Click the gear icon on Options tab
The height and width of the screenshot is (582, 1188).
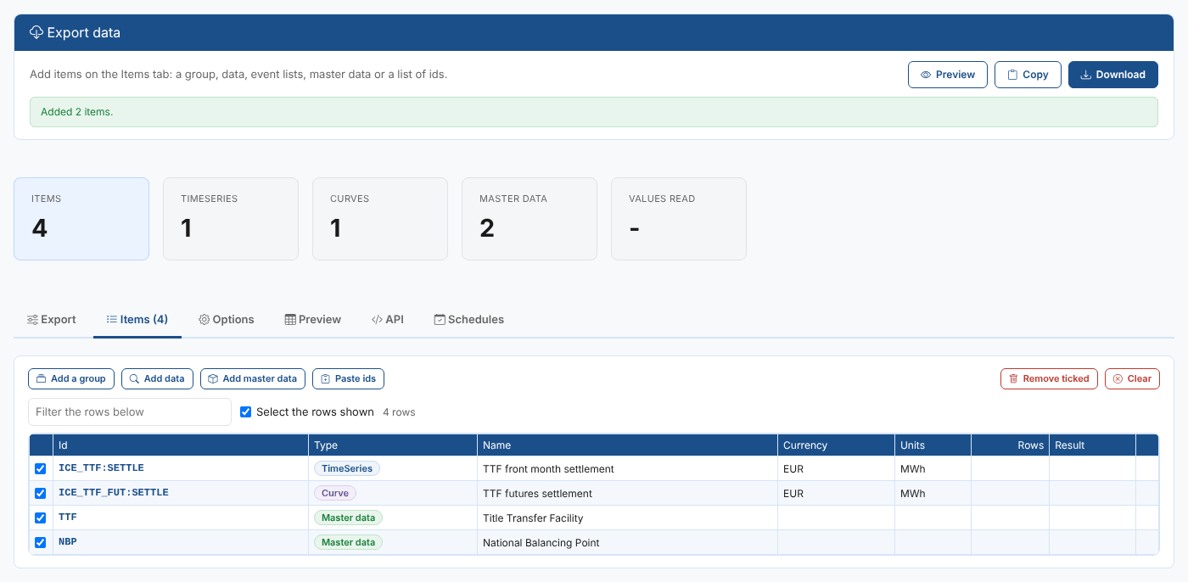205,320
